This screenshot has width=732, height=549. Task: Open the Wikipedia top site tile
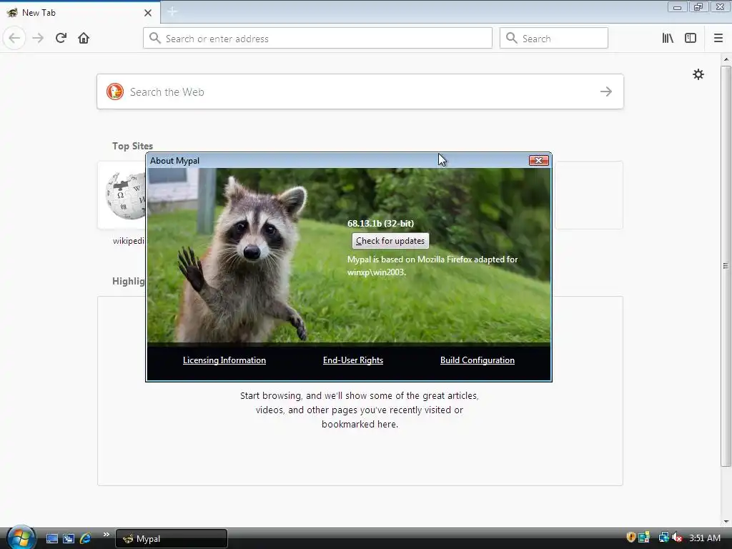click(x=122, y=195)
